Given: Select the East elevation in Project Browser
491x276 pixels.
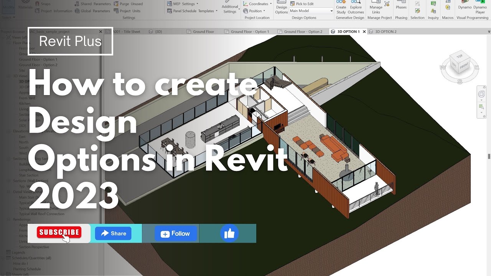Looking at the screenshot, I should [x=22, y=136].
